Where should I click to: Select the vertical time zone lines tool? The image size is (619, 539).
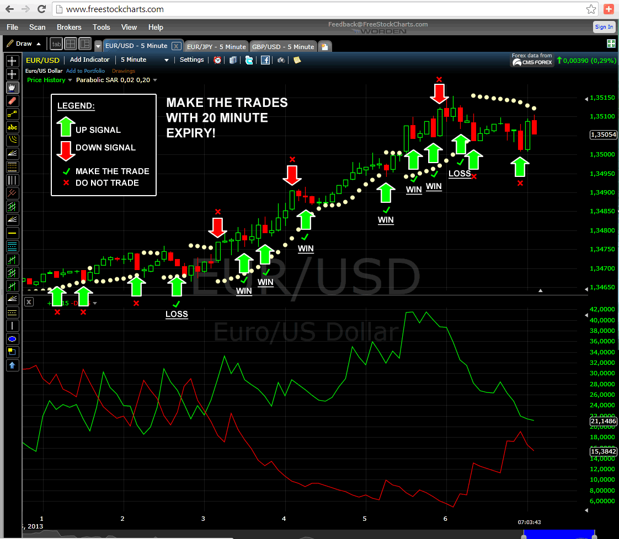(12, 180)
